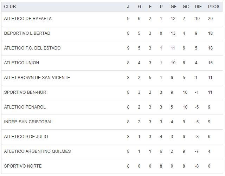
Task: Click the J column header
Action: 128,7
